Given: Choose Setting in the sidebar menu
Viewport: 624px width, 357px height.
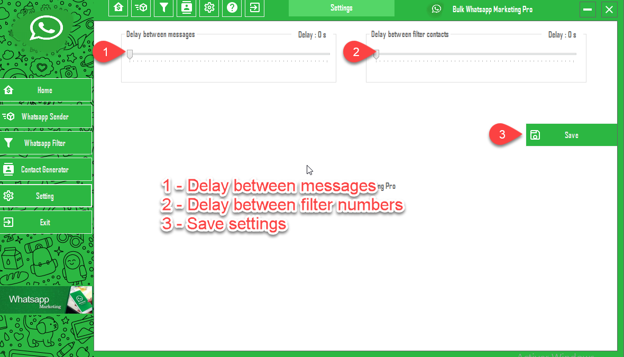Looking at the screenshot, I should [x=45, y=196].
